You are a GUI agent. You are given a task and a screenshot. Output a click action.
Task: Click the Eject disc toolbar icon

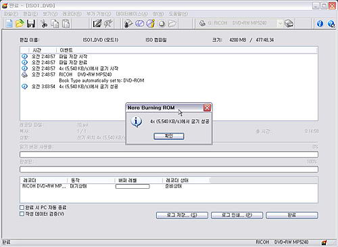[162, 24]
